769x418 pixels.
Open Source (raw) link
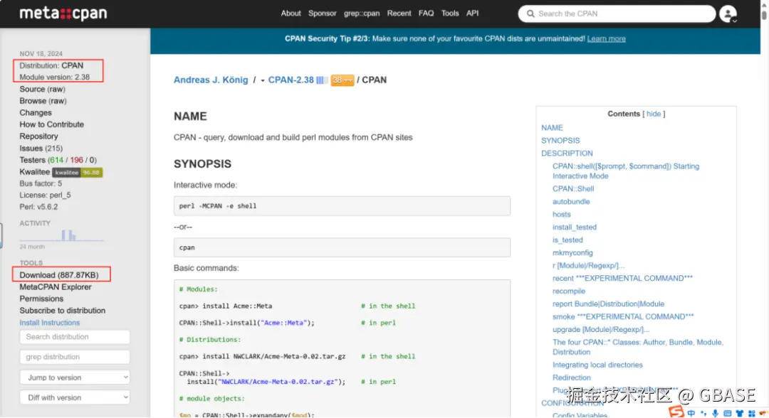point(42,89)
